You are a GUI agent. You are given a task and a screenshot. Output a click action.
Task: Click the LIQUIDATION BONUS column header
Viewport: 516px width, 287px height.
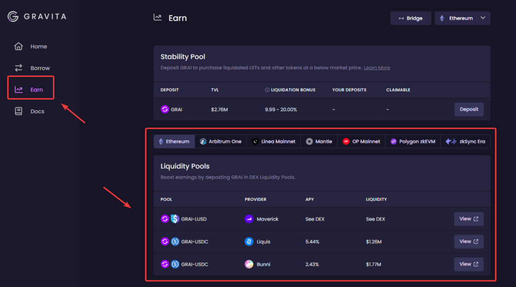pos(293,90)
